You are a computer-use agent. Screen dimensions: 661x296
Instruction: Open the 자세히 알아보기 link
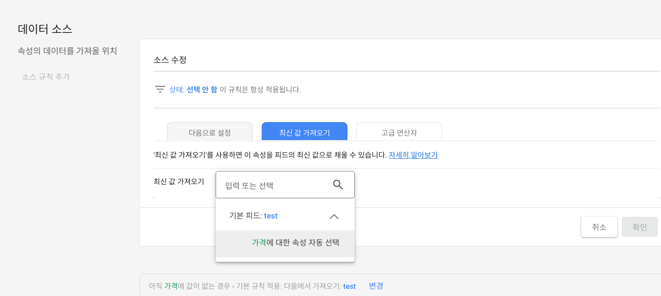click(x=413, y=155)
